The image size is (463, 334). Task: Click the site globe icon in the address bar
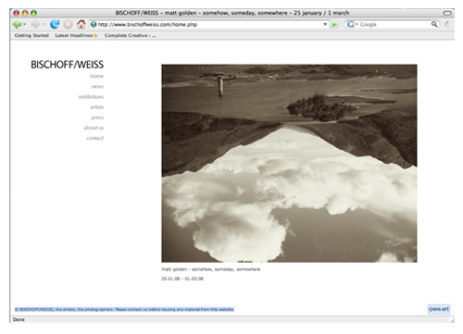tap(94, 24)
